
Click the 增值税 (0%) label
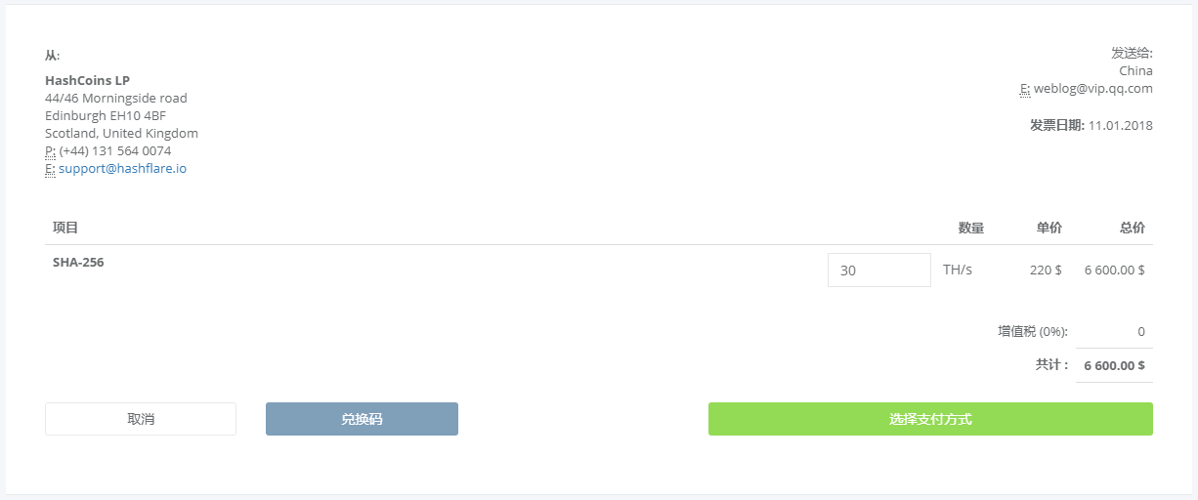pyautogui.click(x=1033, y=332)
